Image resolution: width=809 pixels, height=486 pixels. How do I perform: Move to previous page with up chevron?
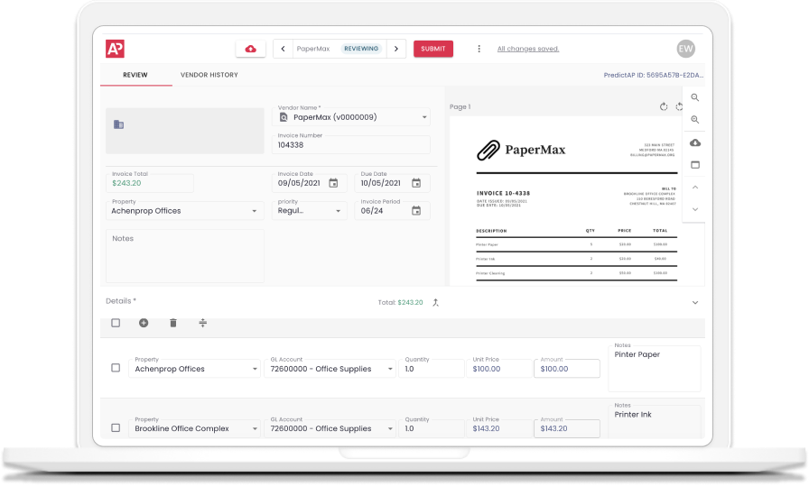[x=695, y=187]
